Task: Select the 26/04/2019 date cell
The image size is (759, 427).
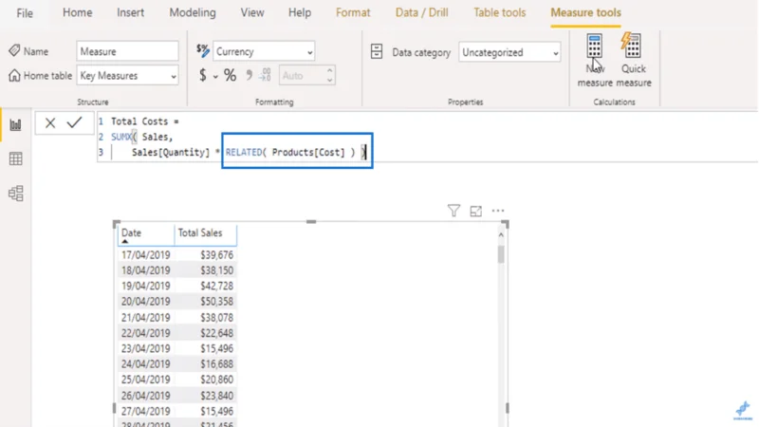Action: tap(146, 396)
